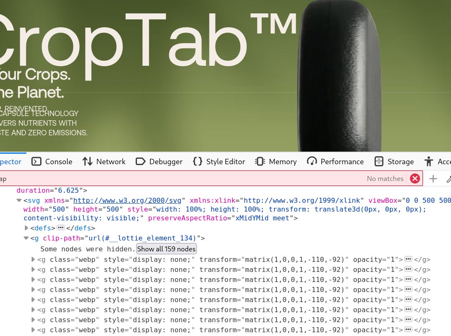451x336 pixels.
Task: Click Show all 159 nodes button
Action: (x=166, y=249)
